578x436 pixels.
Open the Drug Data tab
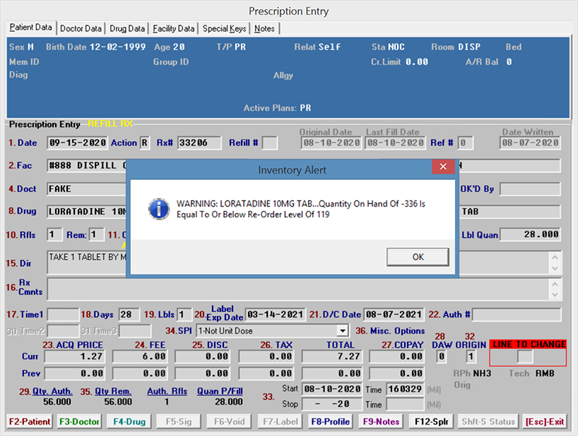[x=127, y=28]
